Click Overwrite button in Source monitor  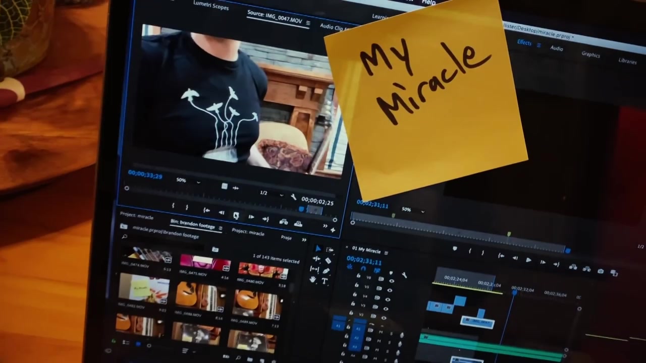(x=298, y=224)
